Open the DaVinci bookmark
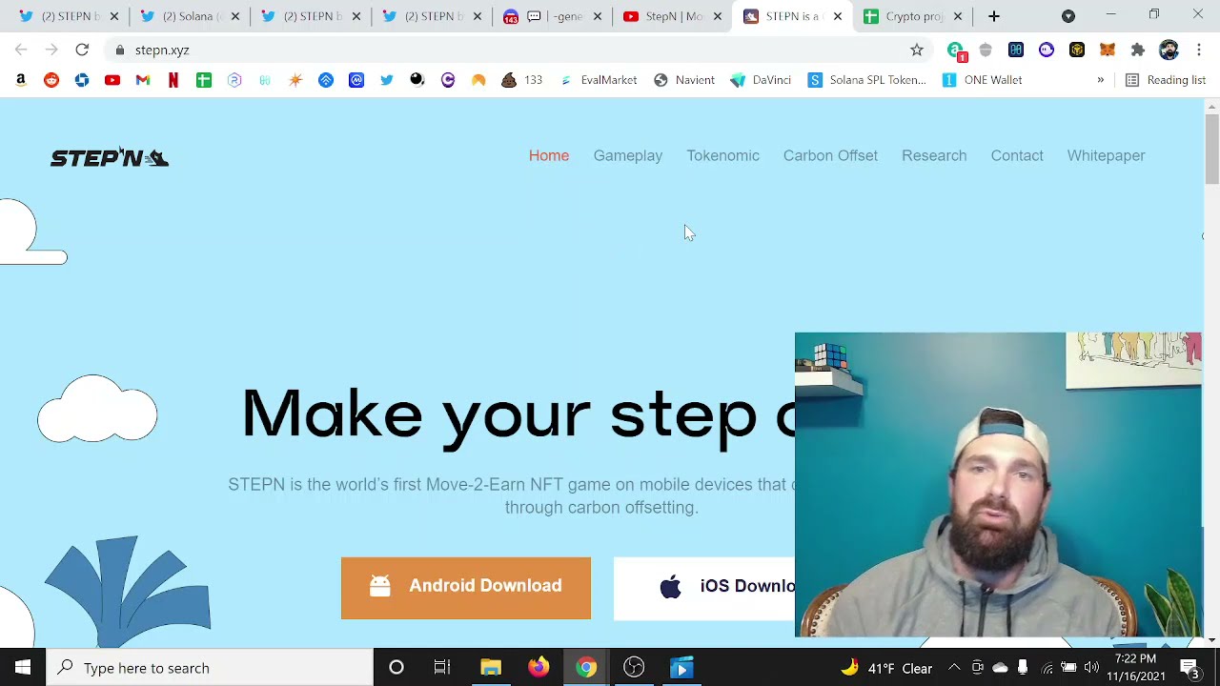 point(761,80)
